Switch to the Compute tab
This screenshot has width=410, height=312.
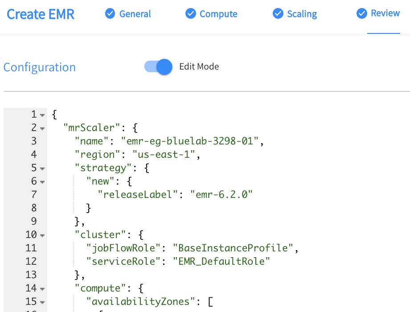tap(218, 14)
